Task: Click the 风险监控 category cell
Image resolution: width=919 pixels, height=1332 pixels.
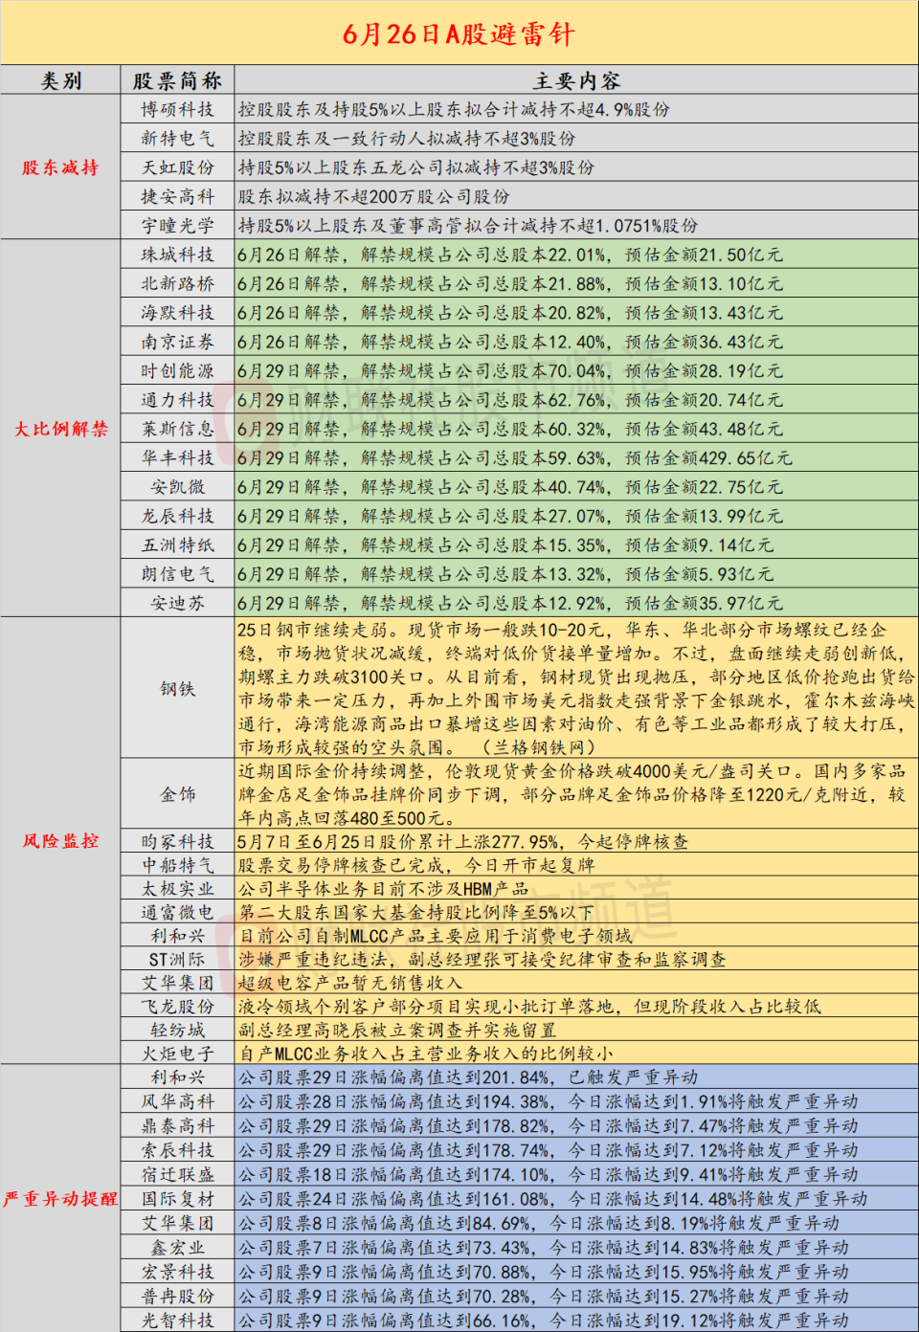Action: click(x=61, y=841)
